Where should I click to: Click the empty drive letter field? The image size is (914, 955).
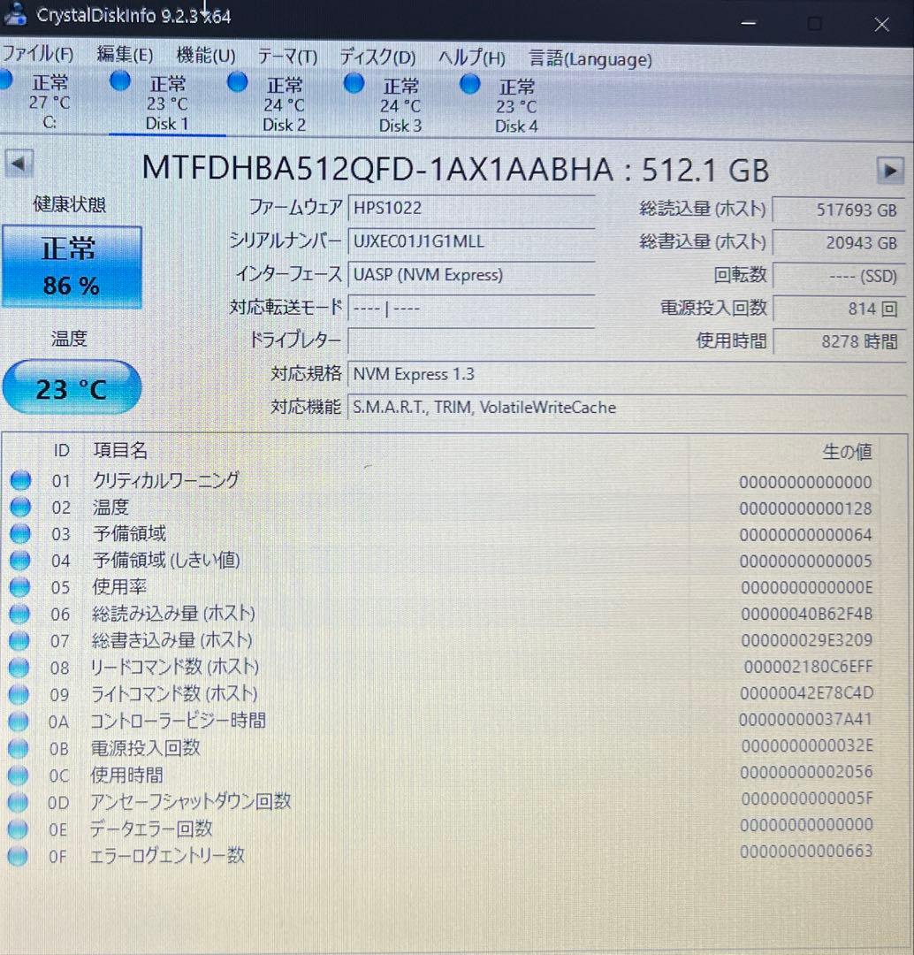pyautogui.click(x=470, y=341)
